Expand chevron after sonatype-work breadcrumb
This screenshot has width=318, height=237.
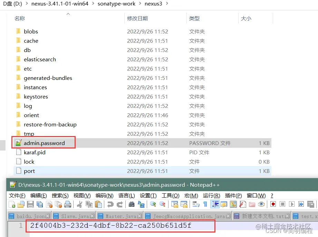(x=140, y=3)
